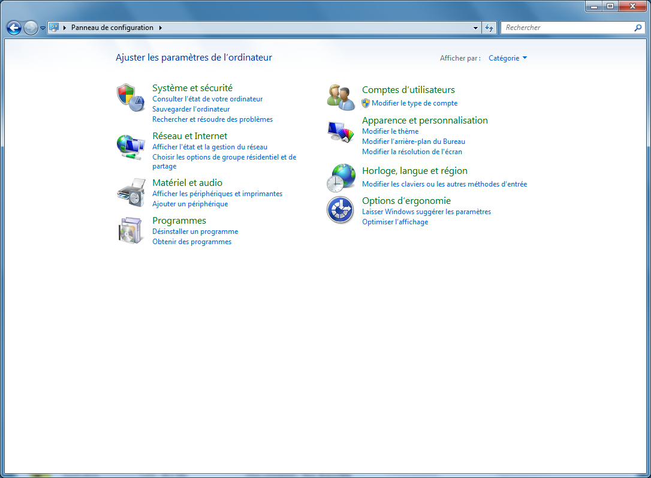Open Choisir les options de groupe résidentiel link
651x478 pixels.
coord(224,161)
